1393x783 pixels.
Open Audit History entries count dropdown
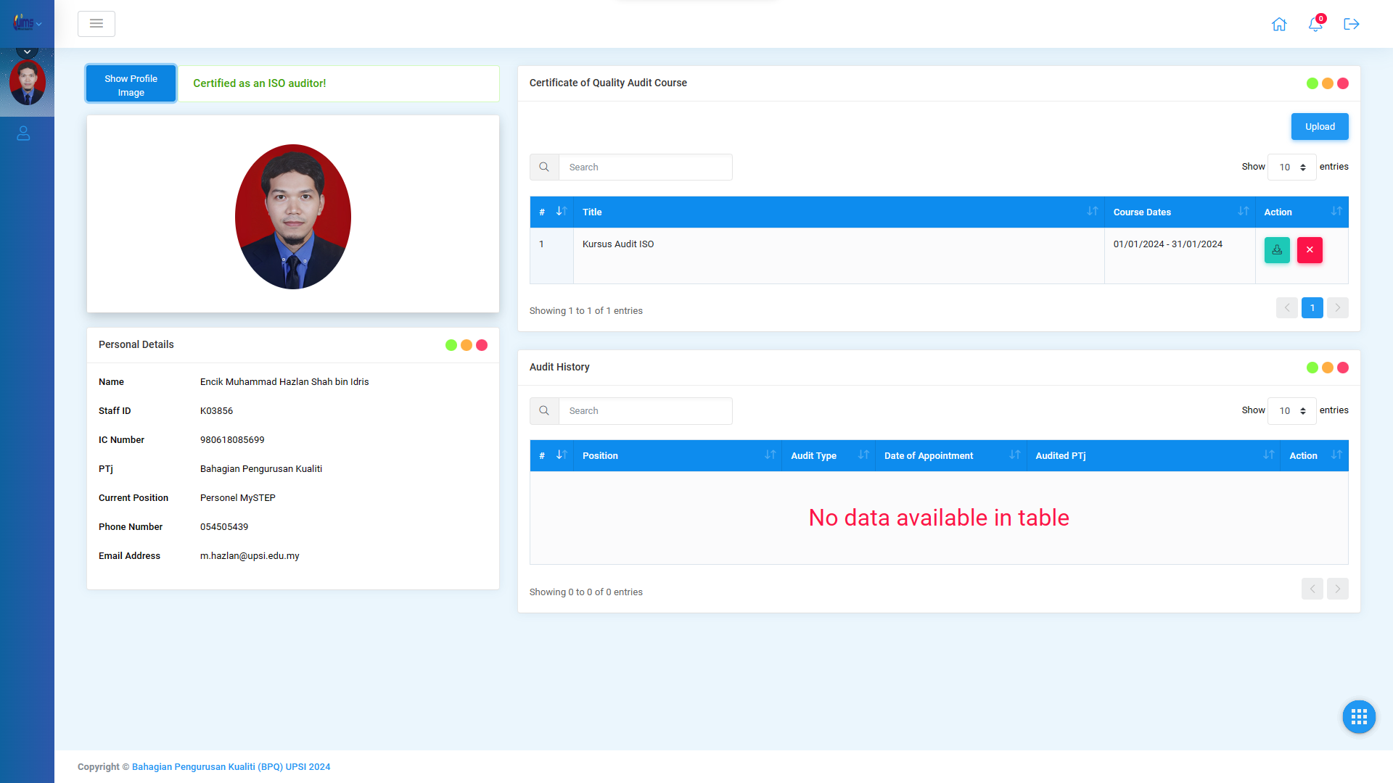[1291, 411]
